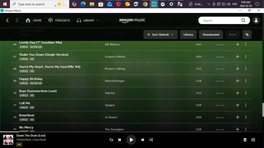Open more options for "Happy Birthday"
This screenshot has width=264, height=148.
246,81
